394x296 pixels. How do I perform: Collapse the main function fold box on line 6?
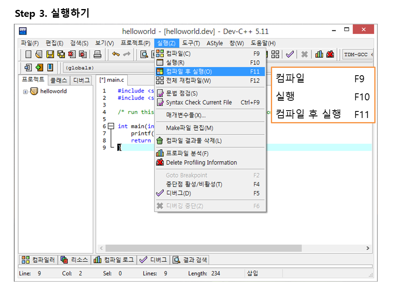pos(111,126)
